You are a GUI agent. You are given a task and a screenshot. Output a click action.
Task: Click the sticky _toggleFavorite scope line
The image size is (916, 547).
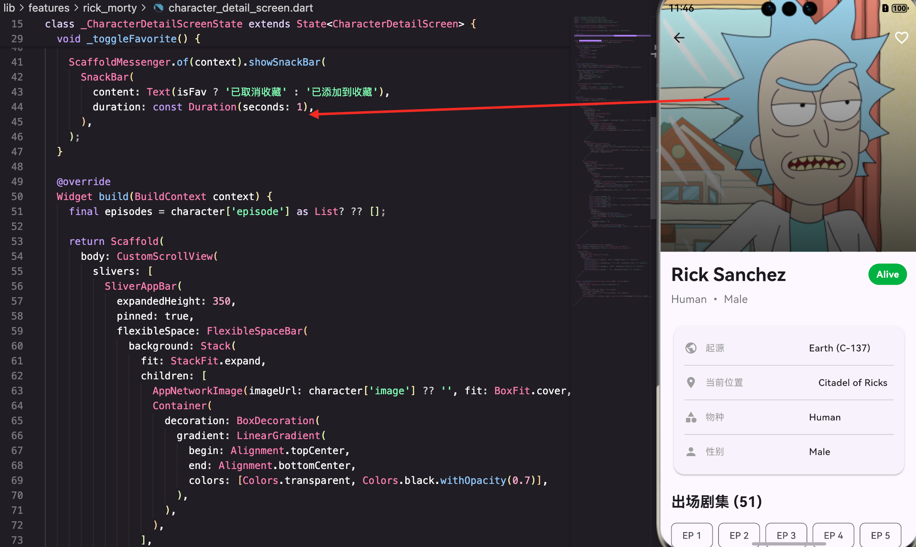[129, 39]
